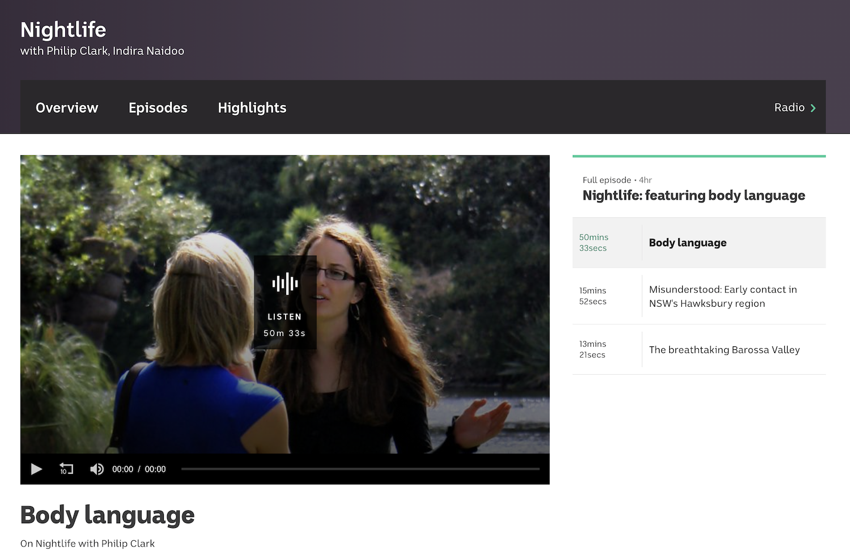Click the playback seek bar

pos(360,469)
